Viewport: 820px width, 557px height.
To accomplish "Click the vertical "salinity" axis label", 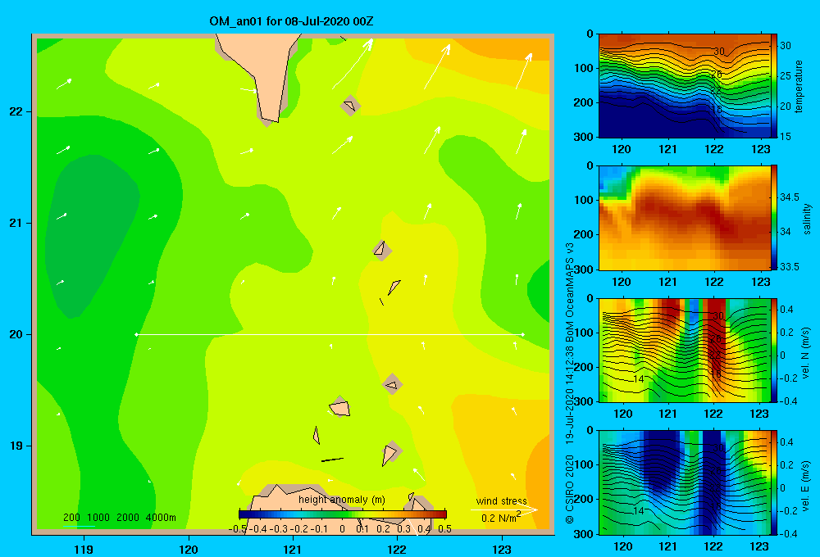I will click(x=807, y=219).
